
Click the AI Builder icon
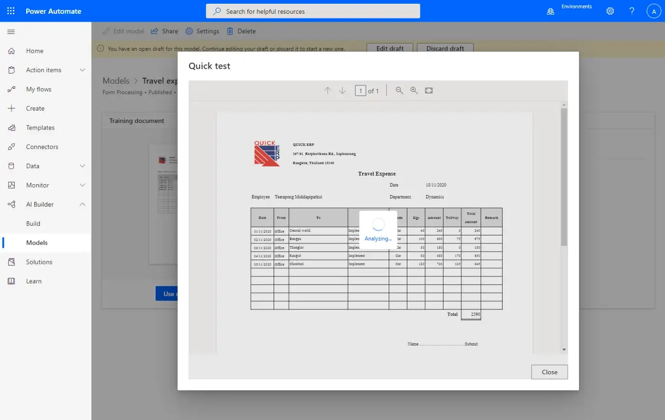pyautogui.click(x=11, y=205)
